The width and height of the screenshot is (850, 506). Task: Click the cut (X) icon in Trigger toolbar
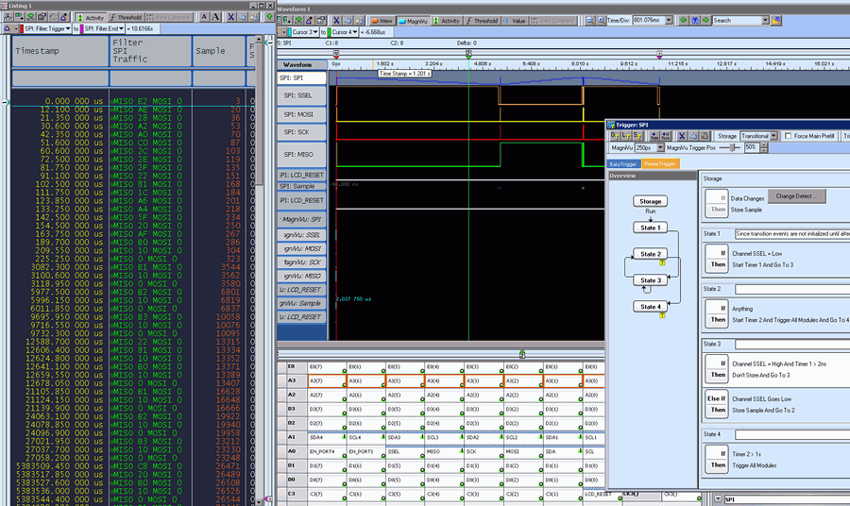[x=681, y=136]
